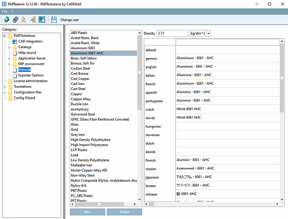Click the Application Server folder icon
Viewport: 288px width, 219px height.
pyautogui.click(x=15, y=59)
